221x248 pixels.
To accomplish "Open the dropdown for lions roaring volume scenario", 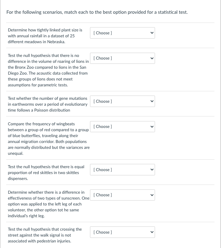I will coord(122,58).
